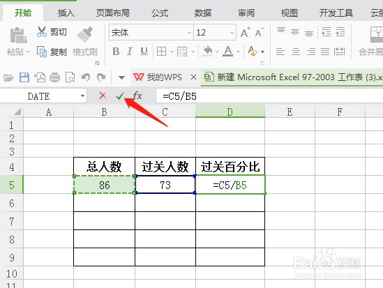The width and height of the screenshot is (383, 288).
Task: Open the font size dropdown
Action: [232, 33]
